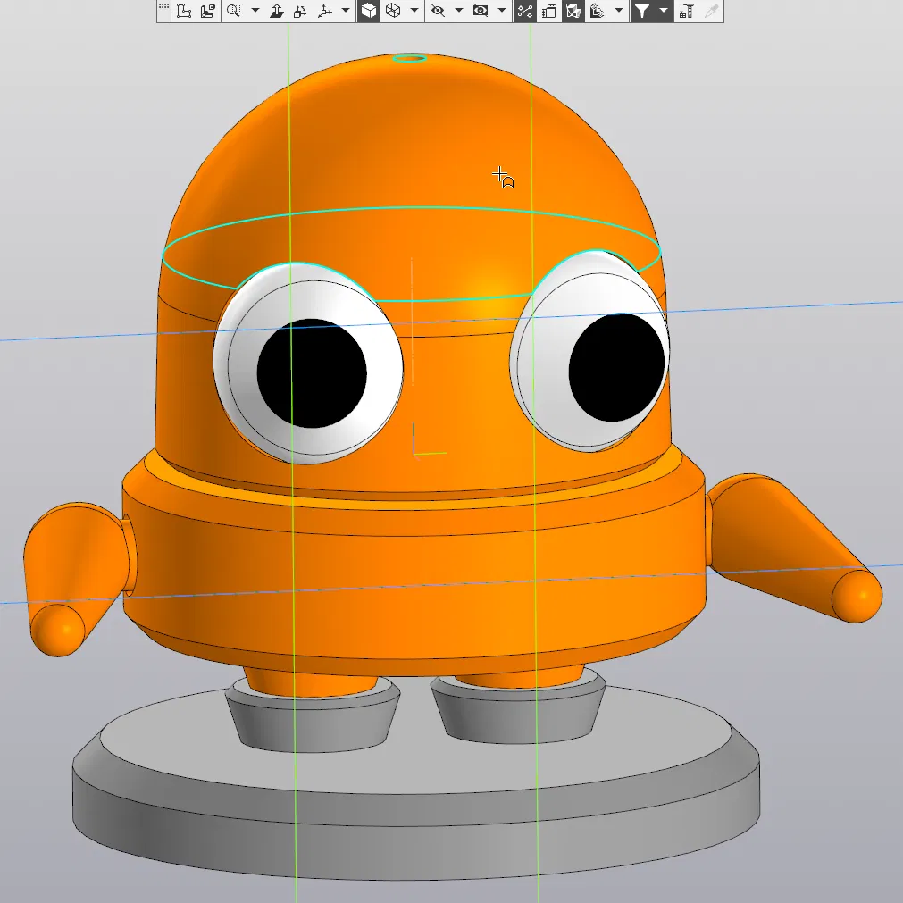Click the greyed-out eyedropper icon
The height and width of the screenshot is (903, 903).
pos(711,11)
